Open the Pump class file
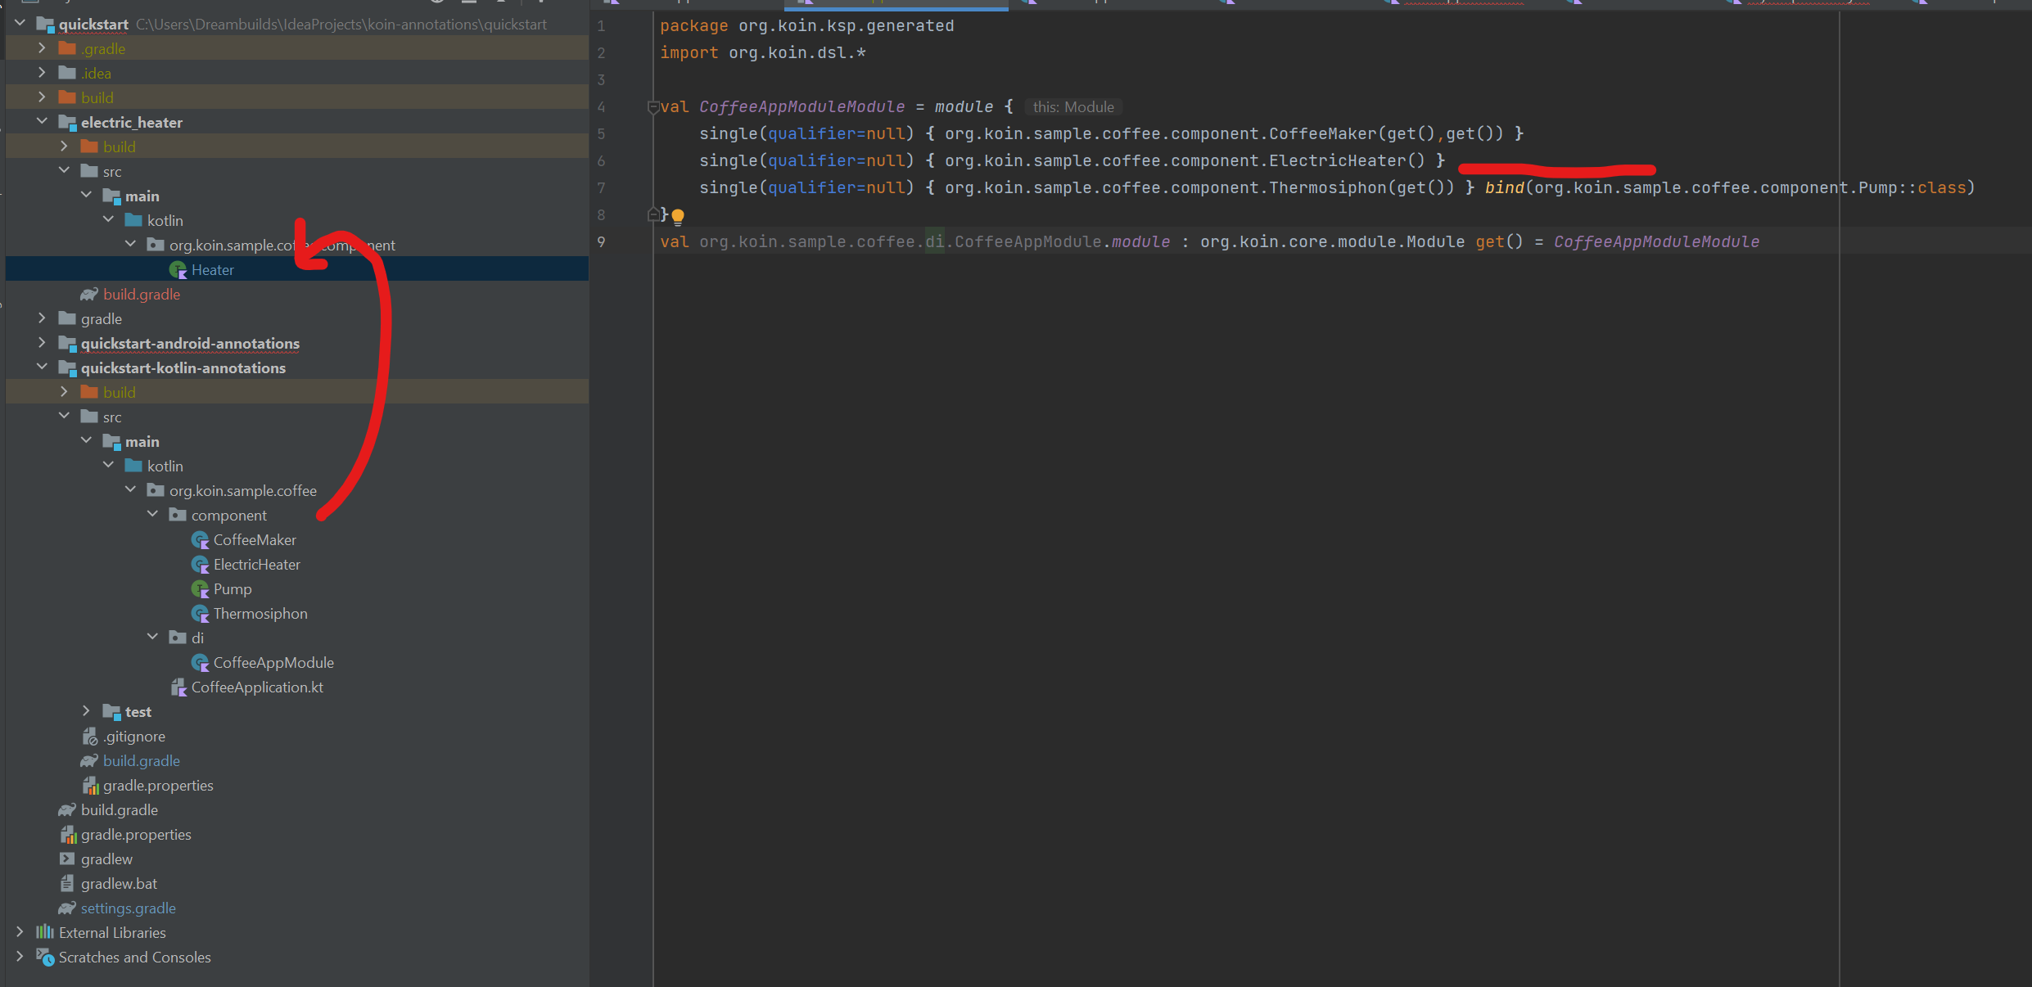The height and width of the screenshot is (987, 2032). click(x=232, y=588)
